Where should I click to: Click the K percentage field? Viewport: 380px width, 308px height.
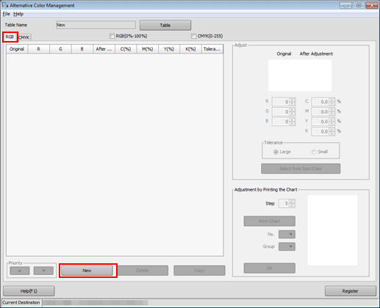[320, 131]
